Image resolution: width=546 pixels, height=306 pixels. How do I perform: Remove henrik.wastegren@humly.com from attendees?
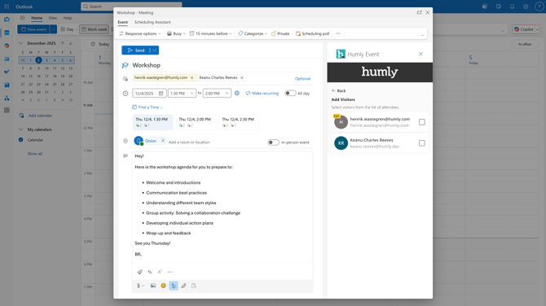[x=192, y=77]
